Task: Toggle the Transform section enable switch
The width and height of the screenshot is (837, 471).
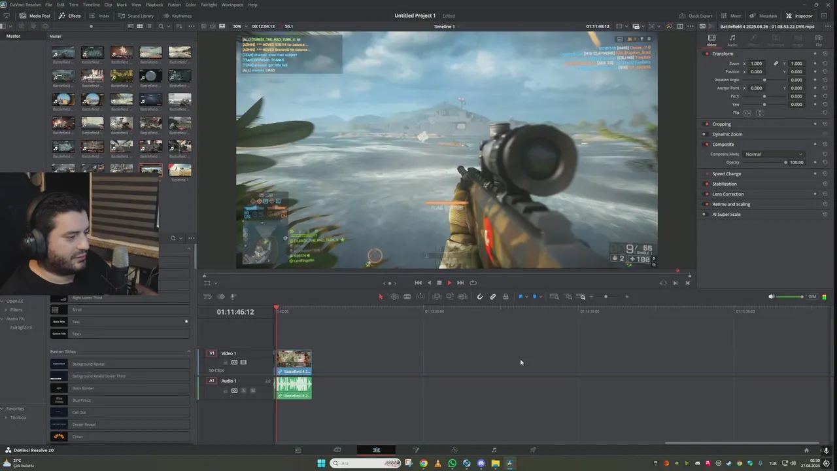Action: [706, 54]
